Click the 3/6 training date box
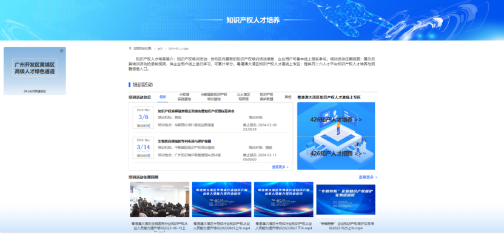The width and height of the screenshot is (504, 234). pos(143,118)
